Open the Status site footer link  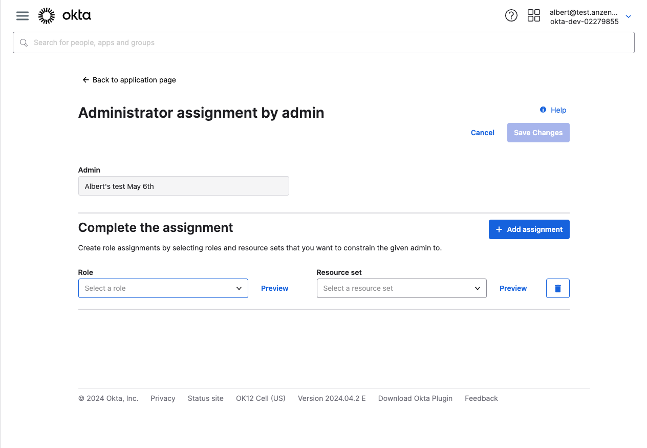[205, 398]
